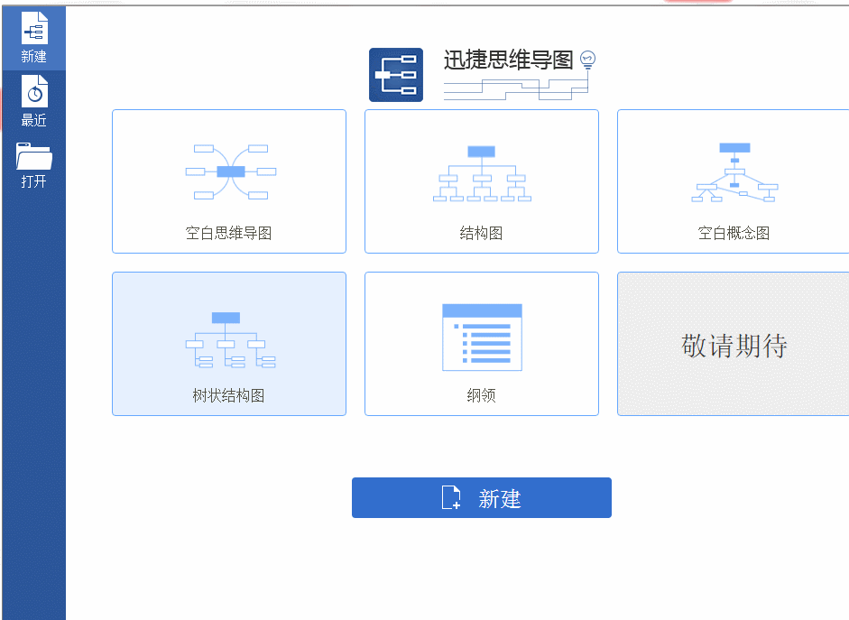This screenshot has width=849, height=620.
Task: Choose the 结构图 template card
Action: (481, 180)
